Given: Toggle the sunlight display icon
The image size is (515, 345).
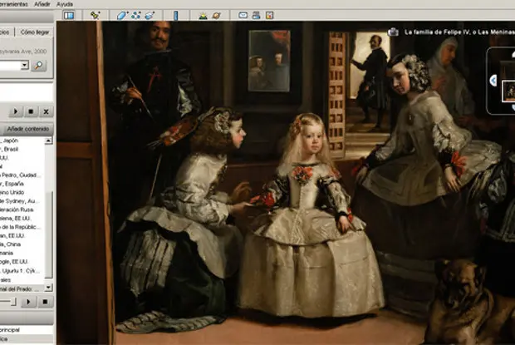Looking at the screenshot, I should 203,16.
